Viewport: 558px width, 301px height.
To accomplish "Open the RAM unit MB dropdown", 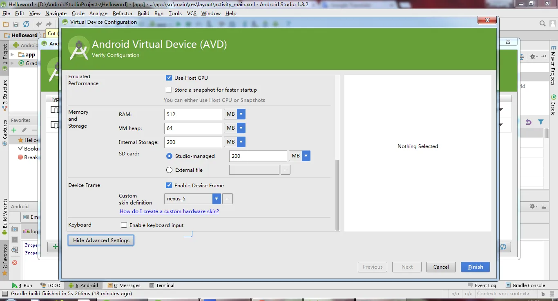I will pos(241,115).
